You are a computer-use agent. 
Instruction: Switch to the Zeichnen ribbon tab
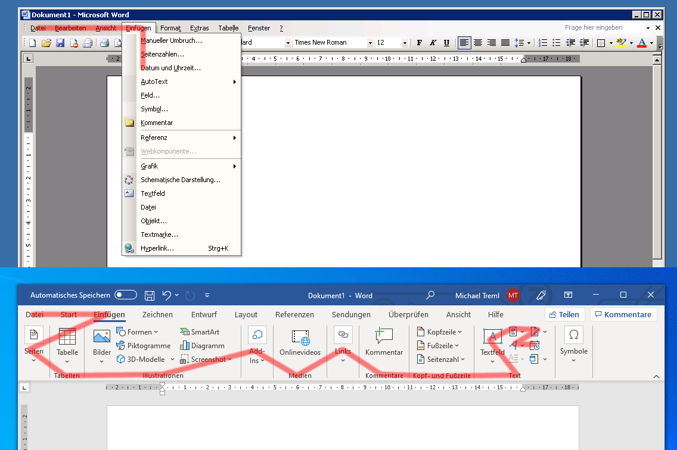point(157,314)
